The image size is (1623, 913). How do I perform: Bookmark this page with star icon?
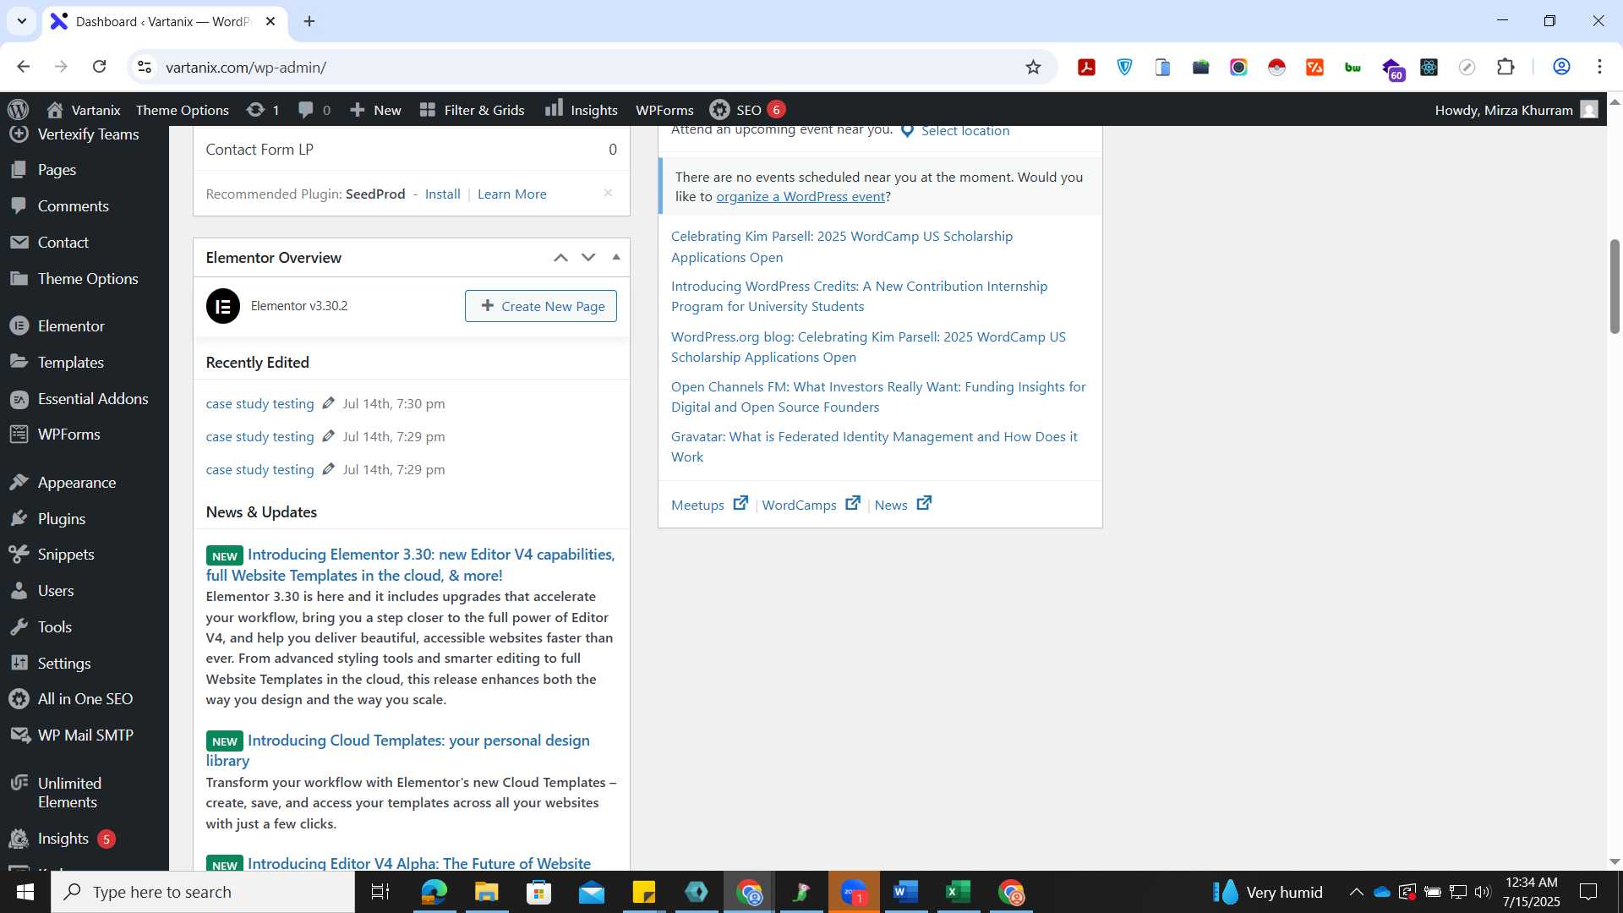click(1033, 67)
